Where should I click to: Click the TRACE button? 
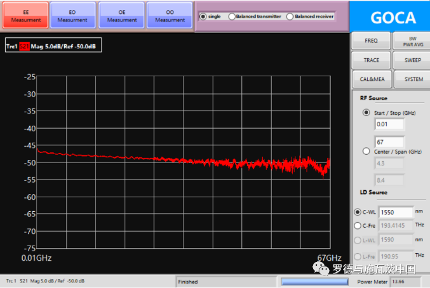tap(372, 60)
